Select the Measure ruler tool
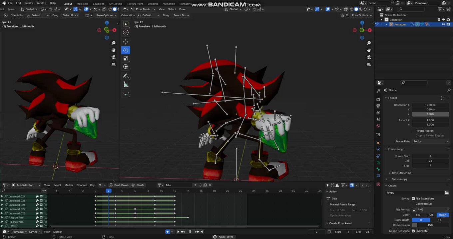The image size is (453, 239). [126, 85]
